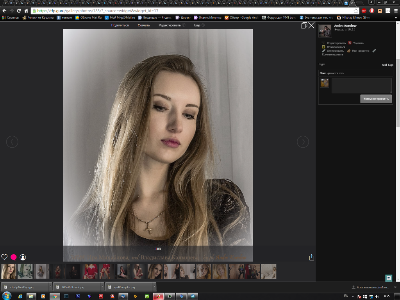Click the share icon at the photo's bottom right
This screenshot has height=300, width=400.
[311, 257]
